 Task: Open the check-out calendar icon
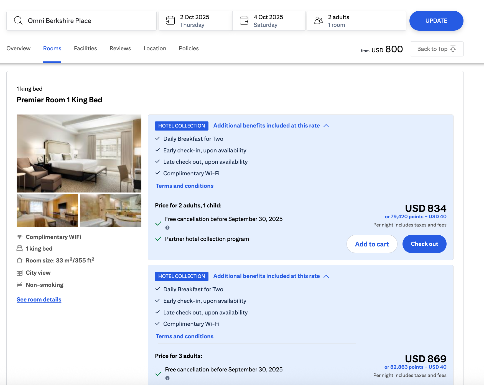tap(244, 20)
